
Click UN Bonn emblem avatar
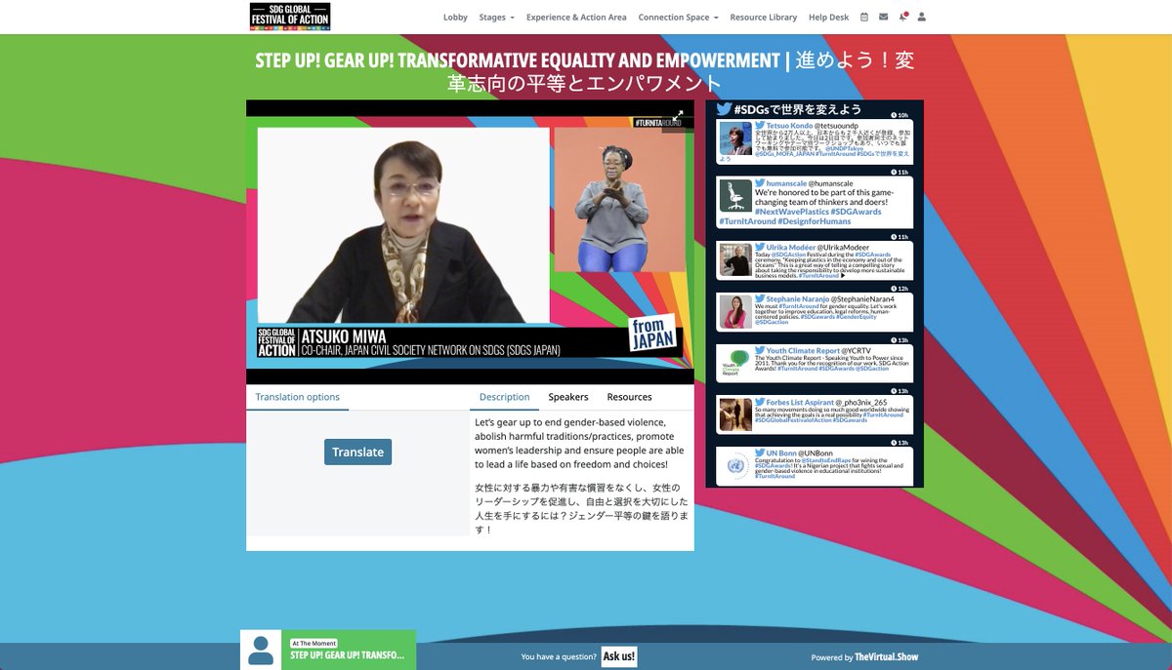(735, 466)
